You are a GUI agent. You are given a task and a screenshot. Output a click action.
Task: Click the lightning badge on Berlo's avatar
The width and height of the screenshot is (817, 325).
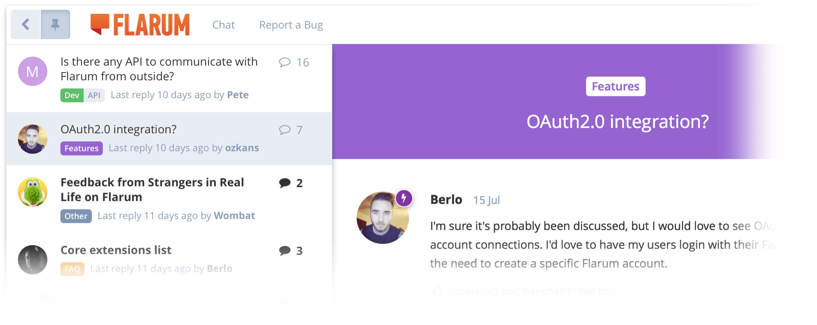pos(404,198)
